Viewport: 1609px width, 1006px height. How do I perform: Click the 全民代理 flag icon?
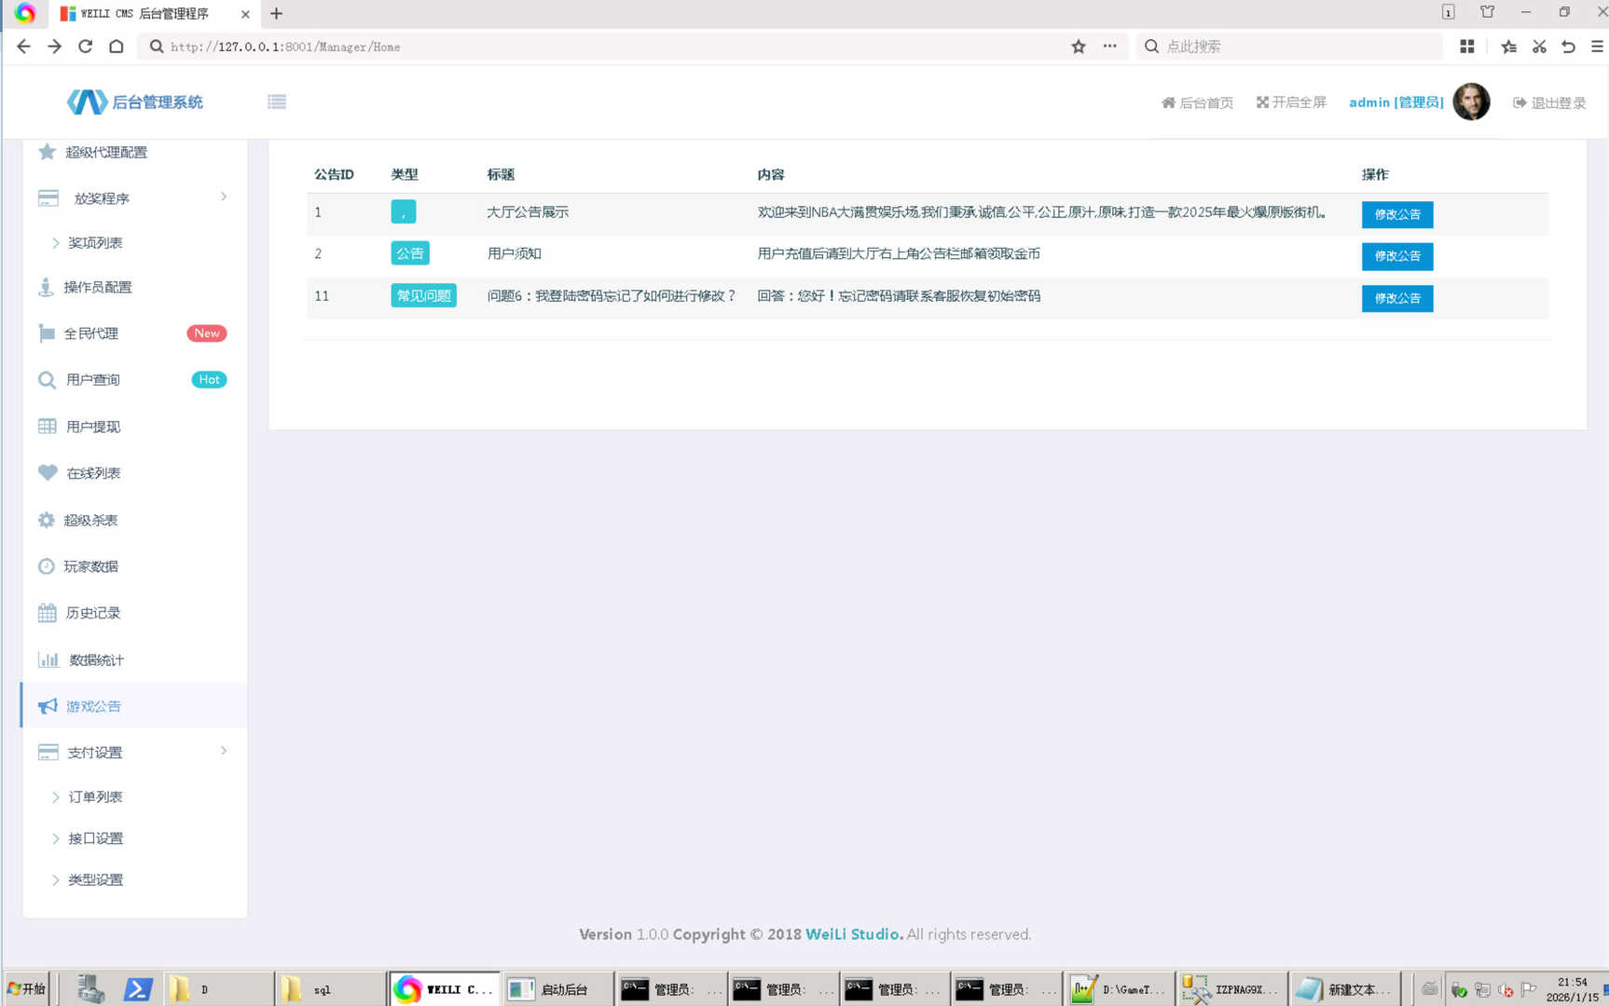coord(47,333)
